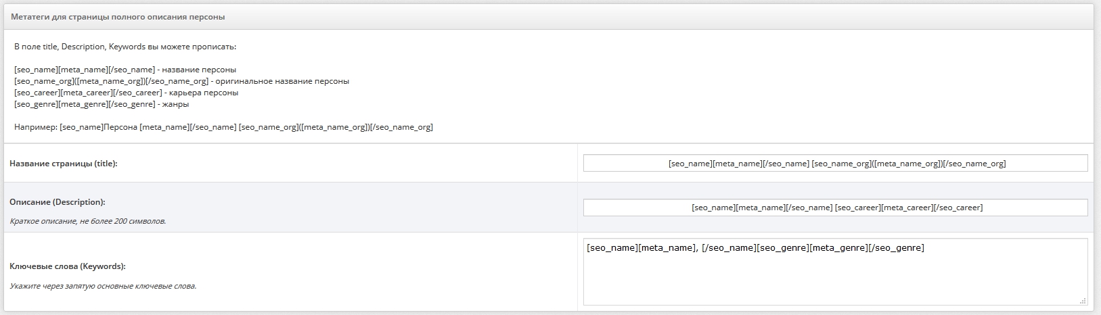
Task: Click the empty lower area of Keywords textarea
Action: (835, 283)
